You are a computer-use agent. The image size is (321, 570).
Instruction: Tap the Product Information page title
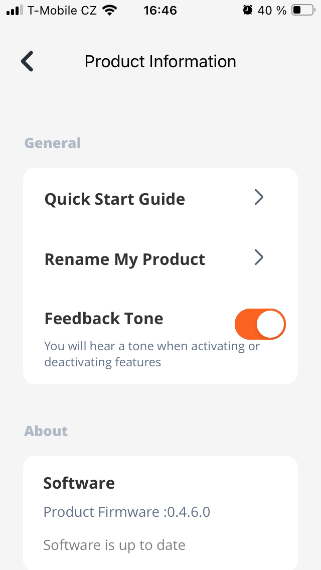click(160, 61)
